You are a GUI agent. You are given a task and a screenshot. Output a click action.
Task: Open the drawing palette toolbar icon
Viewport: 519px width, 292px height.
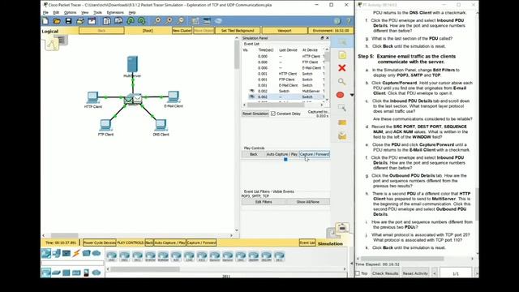(195, 21)
